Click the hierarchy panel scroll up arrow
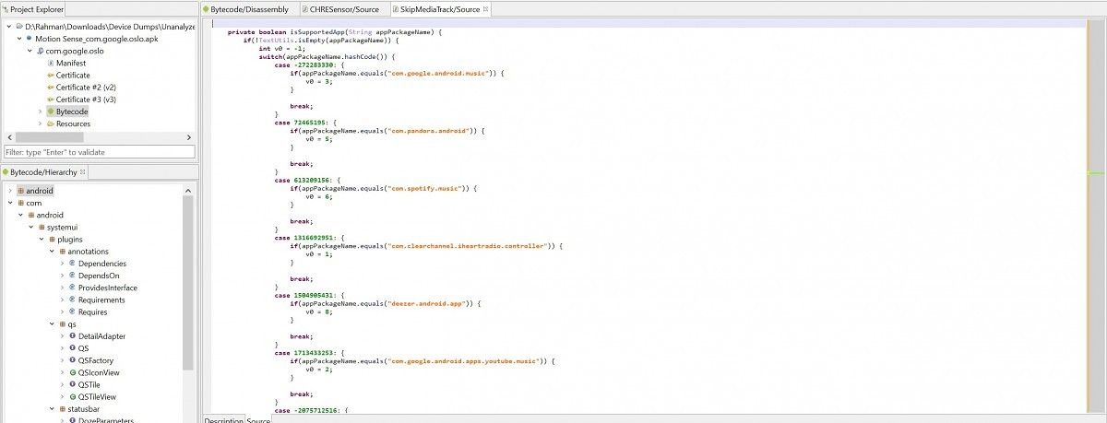1107x423 pixels. [x=188, y=191]
